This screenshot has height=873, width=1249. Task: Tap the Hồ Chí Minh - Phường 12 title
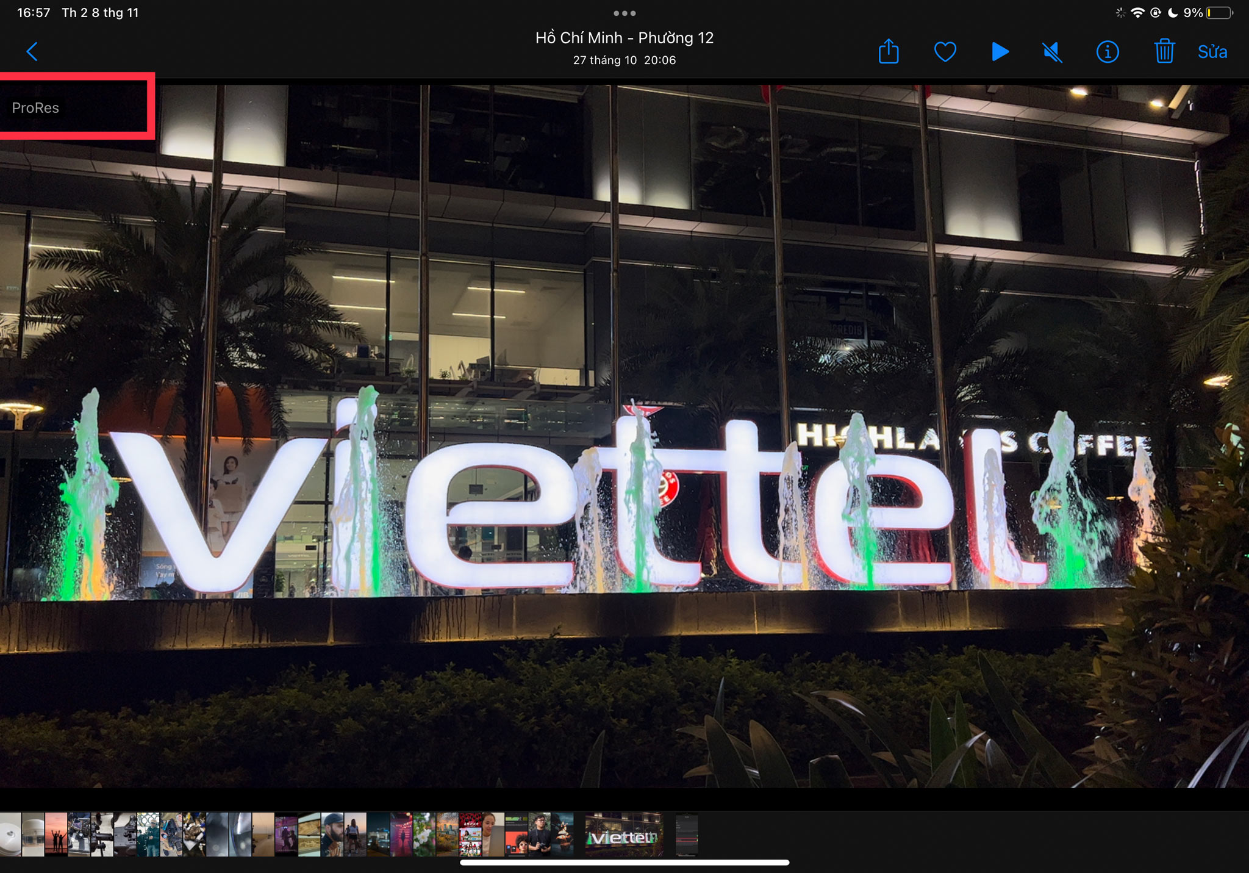(x=624, y=38)
